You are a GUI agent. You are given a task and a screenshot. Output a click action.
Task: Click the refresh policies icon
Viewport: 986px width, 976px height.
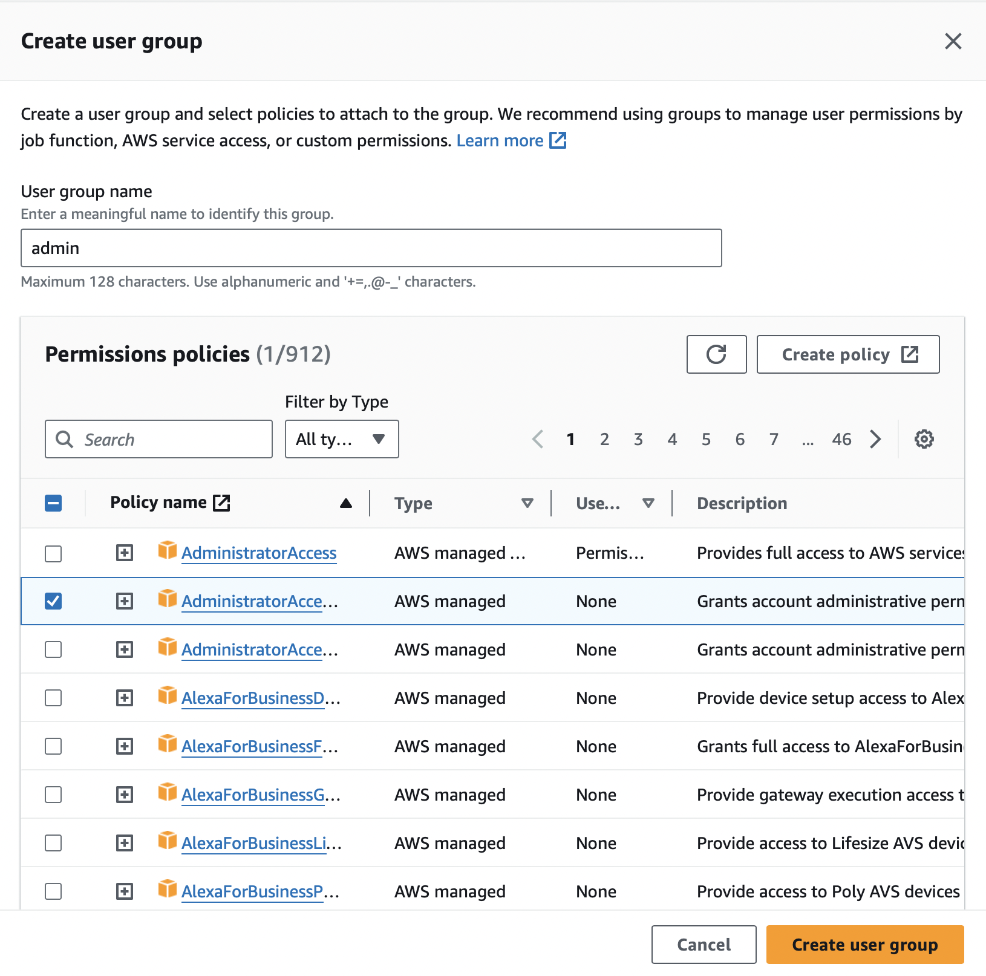(x=716, y=354)
